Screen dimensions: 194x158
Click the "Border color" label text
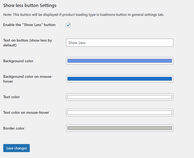point(14,128)
